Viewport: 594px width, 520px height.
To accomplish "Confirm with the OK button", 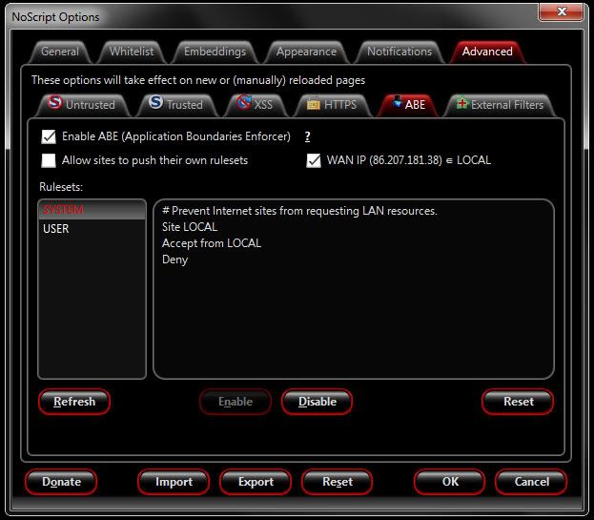I will 450,482.
